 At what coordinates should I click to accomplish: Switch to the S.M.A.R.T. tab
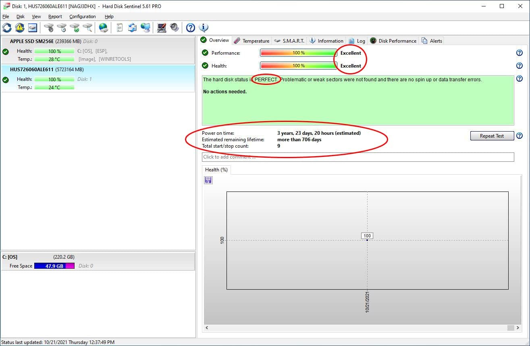coord(289,41)
